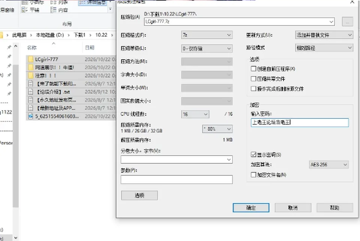This screenshot has height=241, width=360.
Task: Select the 网速展示 folder icon
Action: (x=30, y=67)
